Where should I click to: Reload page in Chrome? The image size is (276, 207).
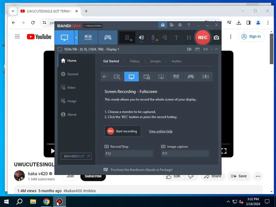click(x=33, y=23)
